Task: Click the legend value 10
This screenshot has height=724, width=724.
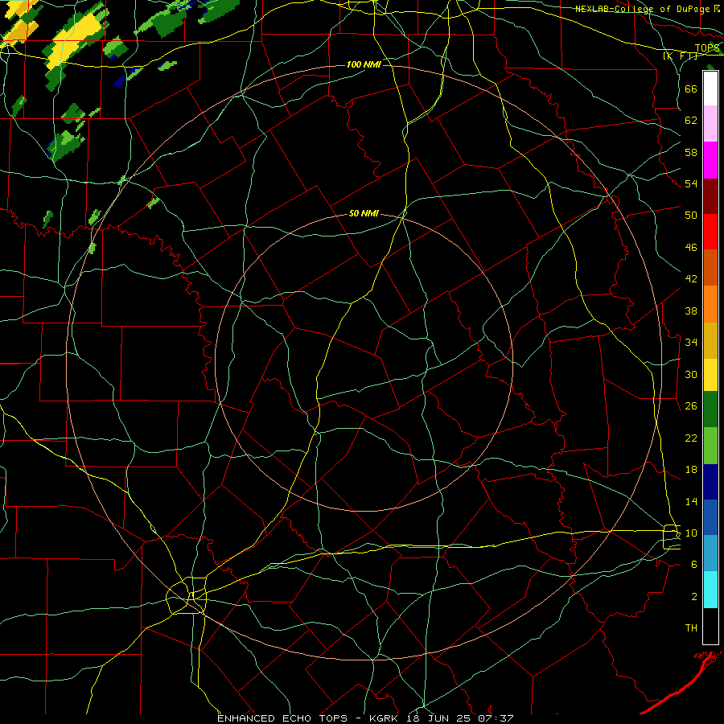Action: (x=691, y=533)
